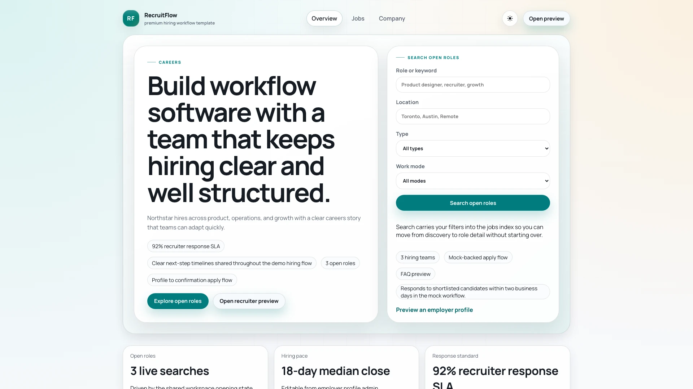Open the Overview nav tab
Image resolution: width=693 pixels, height=389 pixels.
click(x=324, y=18)
